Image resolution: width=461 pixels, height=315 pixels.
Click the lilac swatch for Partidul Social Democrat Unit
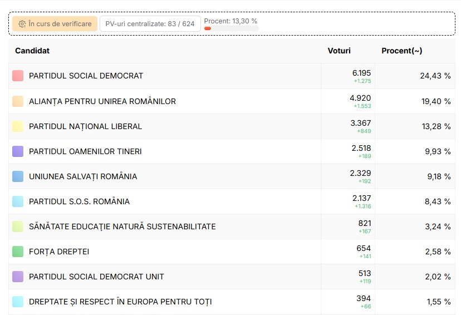(18, 277)
